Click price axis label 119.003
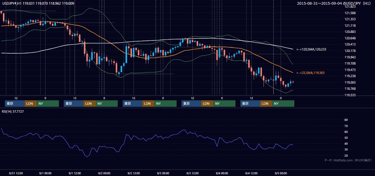The height and width of the screenshot is (176, 375). 350,82
